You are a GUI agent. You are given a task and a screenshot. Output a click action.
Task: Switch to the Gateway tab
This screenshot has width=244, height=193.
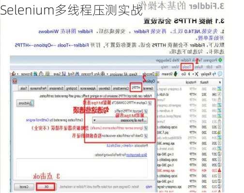click(105, 88)
